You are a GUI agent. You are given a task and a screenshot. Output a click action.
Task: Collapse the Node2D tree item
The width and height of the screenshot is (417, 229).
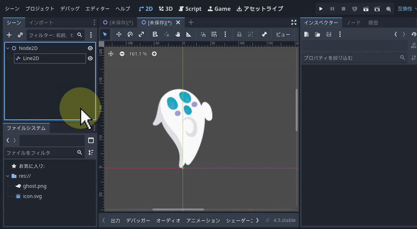point(7,48)
